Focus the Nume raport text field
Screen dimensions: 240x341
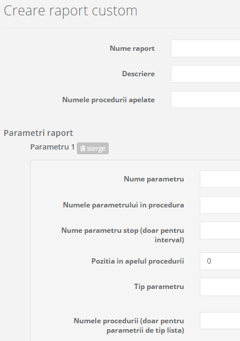click(x=205, y=48)
